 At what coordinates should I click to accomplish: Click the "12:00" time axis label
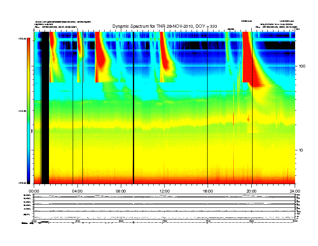pyautogui.click(x=165, y=191)
